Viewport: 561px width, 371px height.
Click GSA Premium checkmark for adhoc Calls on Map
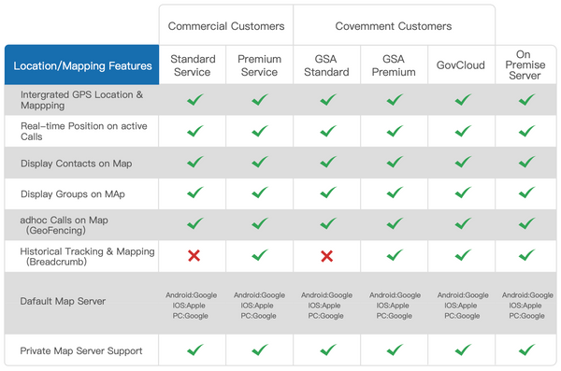point(395,223)
